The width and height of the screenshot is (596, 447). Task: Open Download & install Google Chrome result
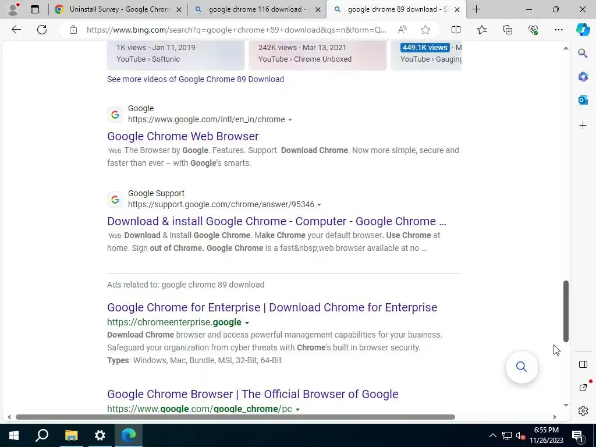pyautogui.click(x=276, y=221)
